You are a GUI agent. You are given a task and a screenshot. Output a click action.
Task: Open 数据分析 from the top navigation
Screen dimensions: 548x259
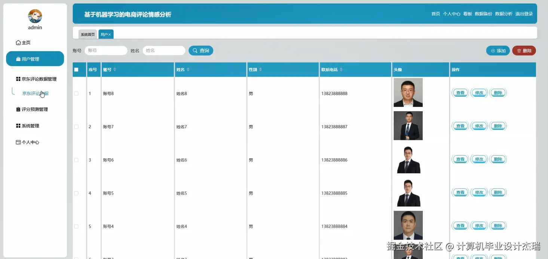click(x=504, y=14)
